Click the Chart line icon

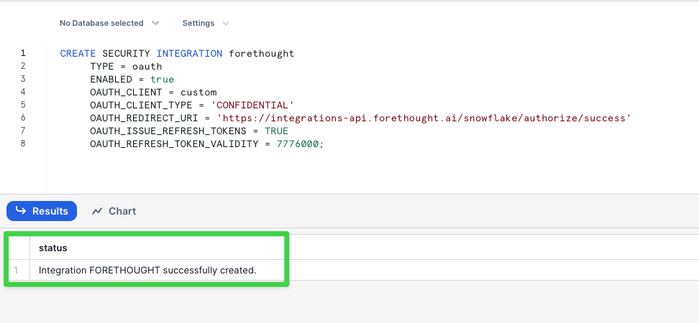pos(97,211)
